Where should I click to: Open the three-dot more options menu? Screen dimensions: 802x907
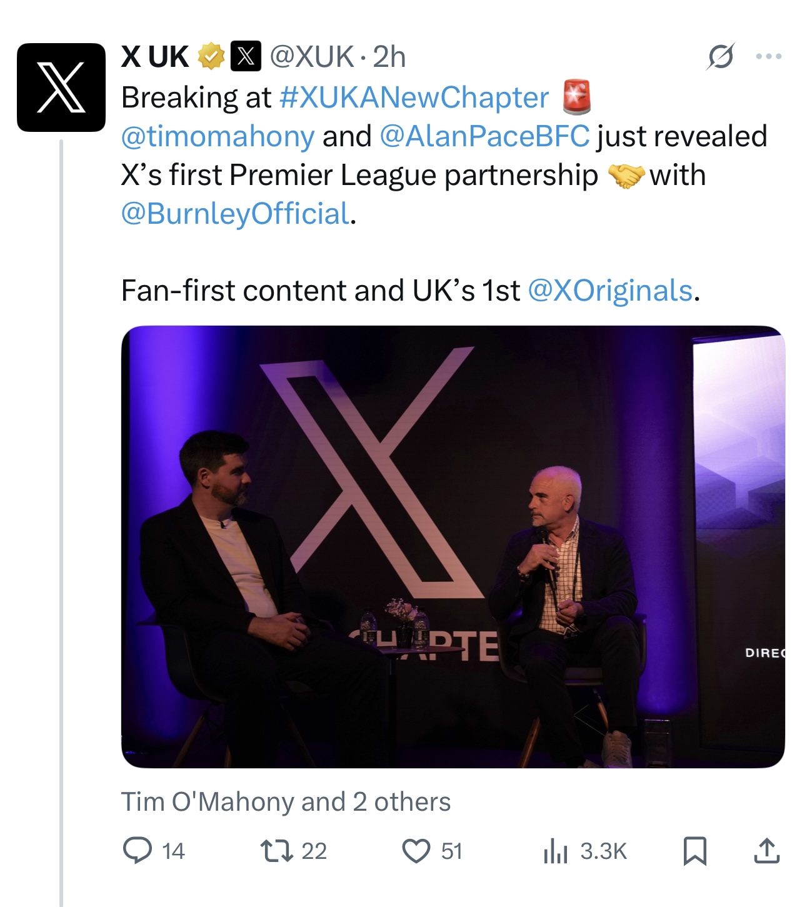click(768, 57)
